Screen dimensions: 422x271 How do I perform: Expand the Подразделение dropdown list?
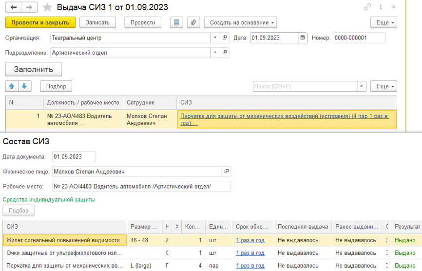click(x=215, y=53)
